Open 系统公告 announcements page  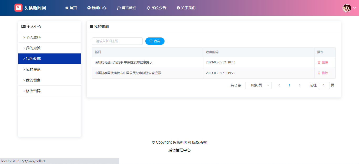(x=156, y=8)
